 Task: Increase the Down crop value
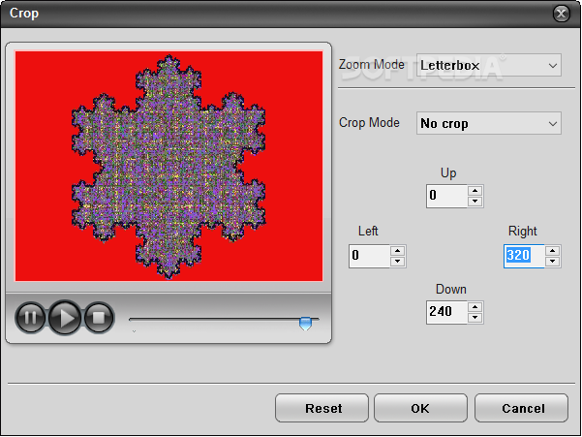(x=475, y=307)
